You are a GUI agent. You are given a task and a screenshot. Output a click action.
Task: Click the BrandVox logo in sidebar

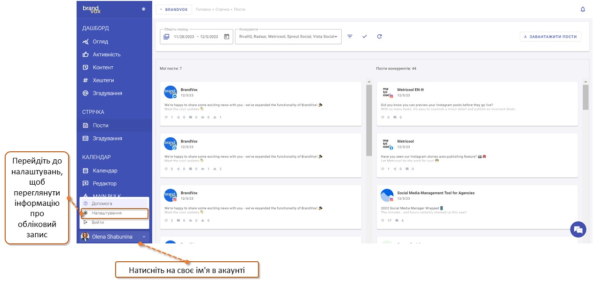point(92,9)
